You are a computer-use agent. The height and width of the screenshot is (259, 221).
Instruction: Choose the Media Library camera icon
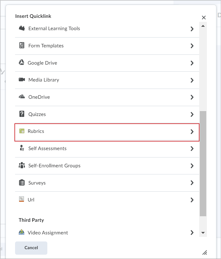(x=22, y=80)
